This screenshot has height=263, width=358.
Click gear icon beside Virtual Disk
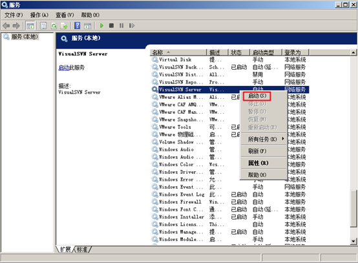[x=155, y=59]
